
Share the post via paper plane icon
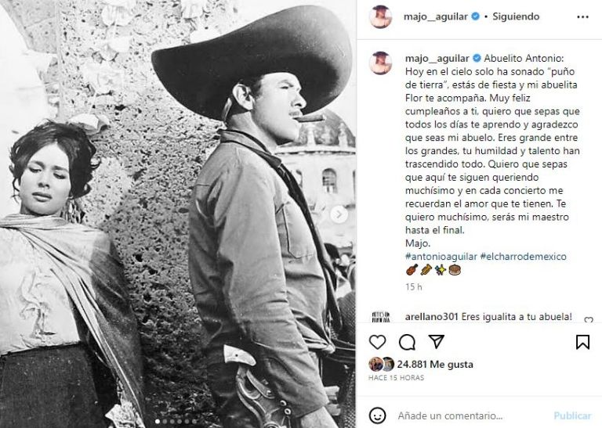pos(436,341)
